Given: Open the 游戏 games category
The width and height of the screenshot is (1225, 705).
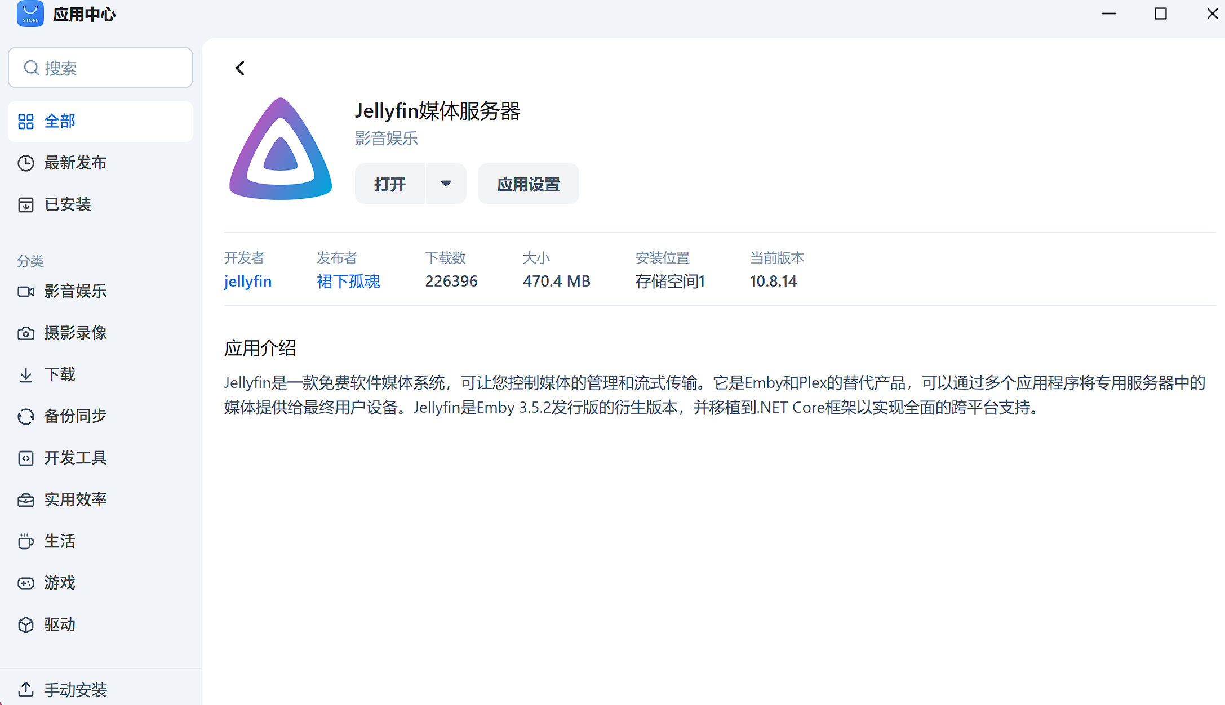Looking at the screenshot, I should [26, 583].
